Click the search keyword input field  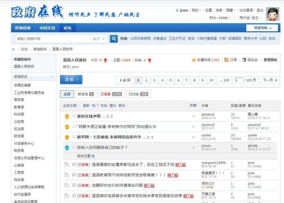53,39
